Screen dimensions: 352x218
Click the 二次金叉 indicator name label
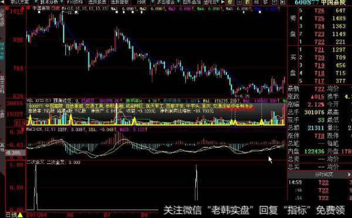pos(35,162)
